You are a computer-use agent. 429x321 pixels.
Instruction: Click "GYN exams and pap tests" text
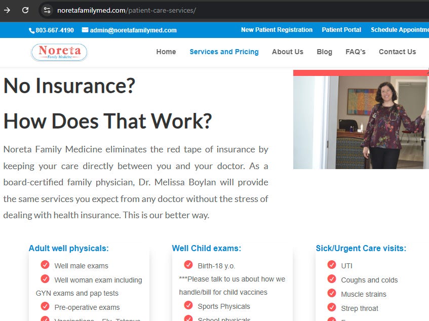coord(77,293)
